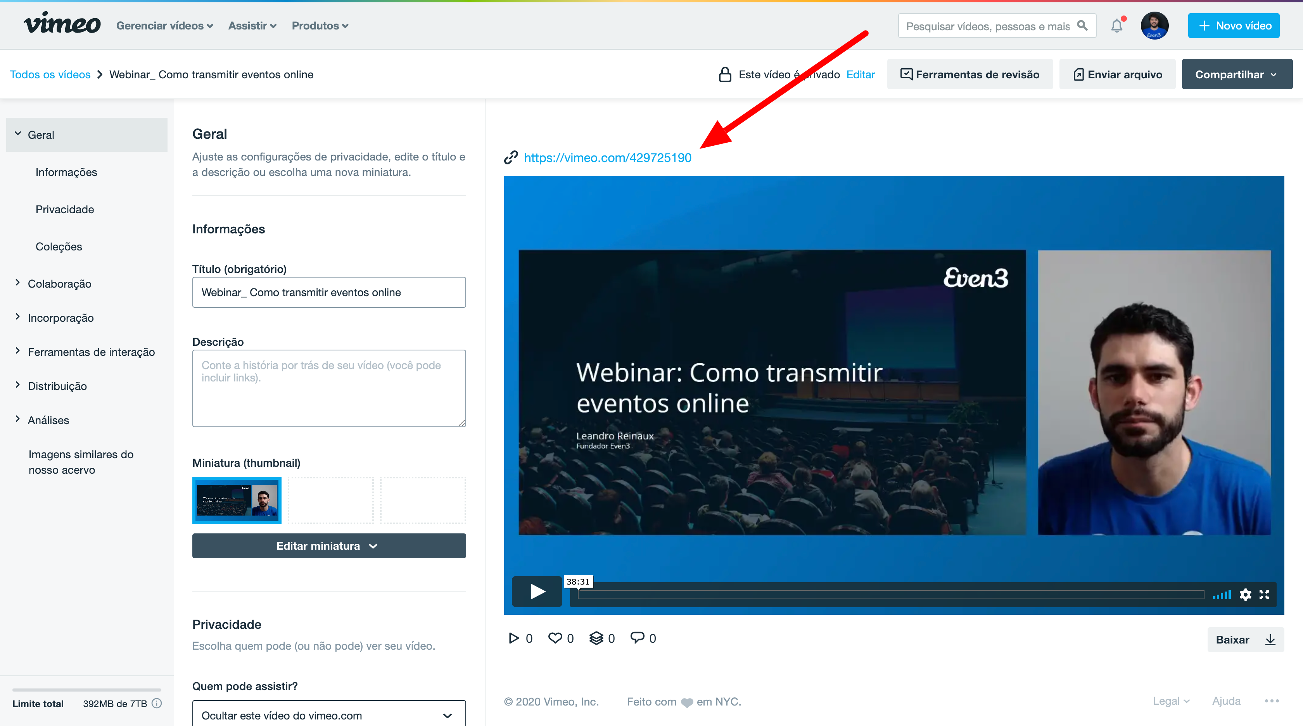Play the webinar video
Screen dimensions: 1303x728
pos(537,592)
